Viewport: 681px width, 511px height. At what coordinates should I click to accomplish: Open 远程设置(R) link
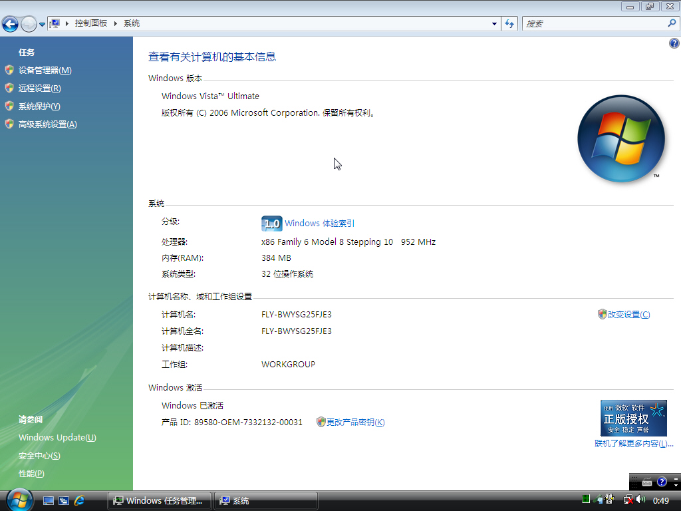tap(39, 88)
